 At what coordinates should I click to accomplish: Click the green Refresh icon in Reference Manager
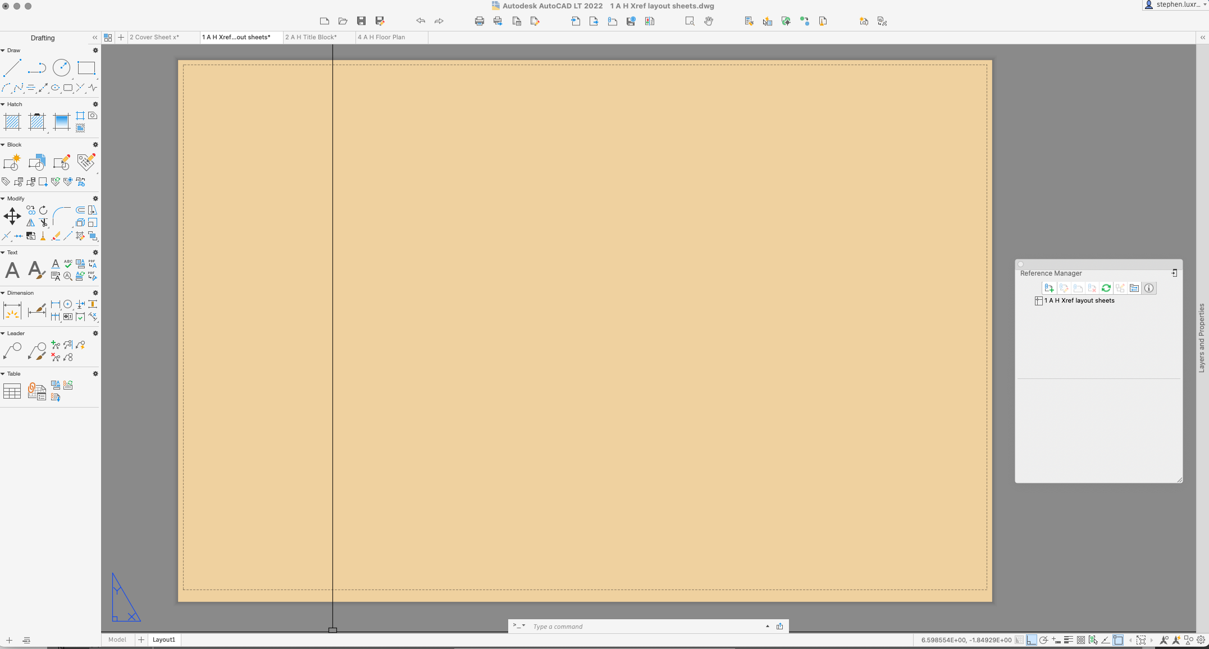(x=1106, y=288)
